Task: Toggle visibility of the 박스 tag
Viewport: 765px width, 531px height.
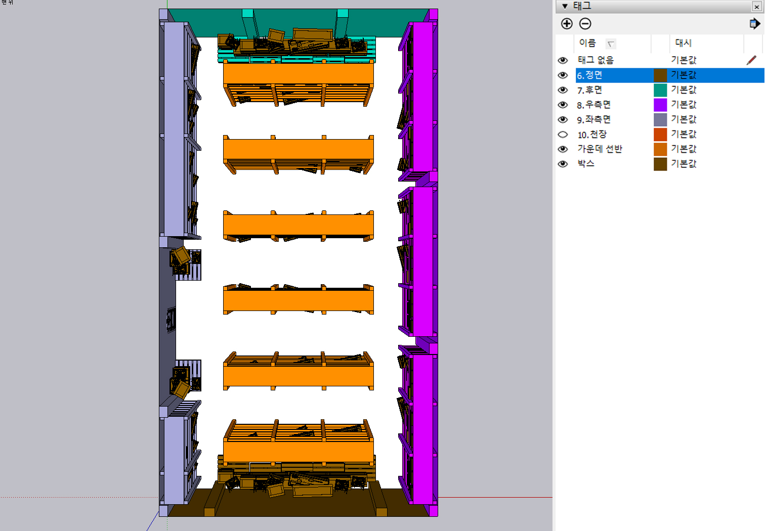Action: [563, 164]
